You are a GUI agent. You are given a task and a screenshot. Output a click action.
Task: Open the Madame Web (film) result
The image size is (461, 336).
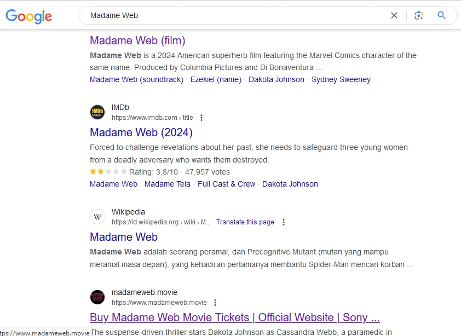coord(137,40)
